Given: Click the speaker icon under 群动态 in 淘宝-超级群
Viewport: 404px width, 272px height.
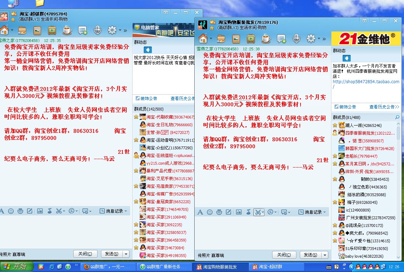Looking at the screenshot, I should coord(148,50).
